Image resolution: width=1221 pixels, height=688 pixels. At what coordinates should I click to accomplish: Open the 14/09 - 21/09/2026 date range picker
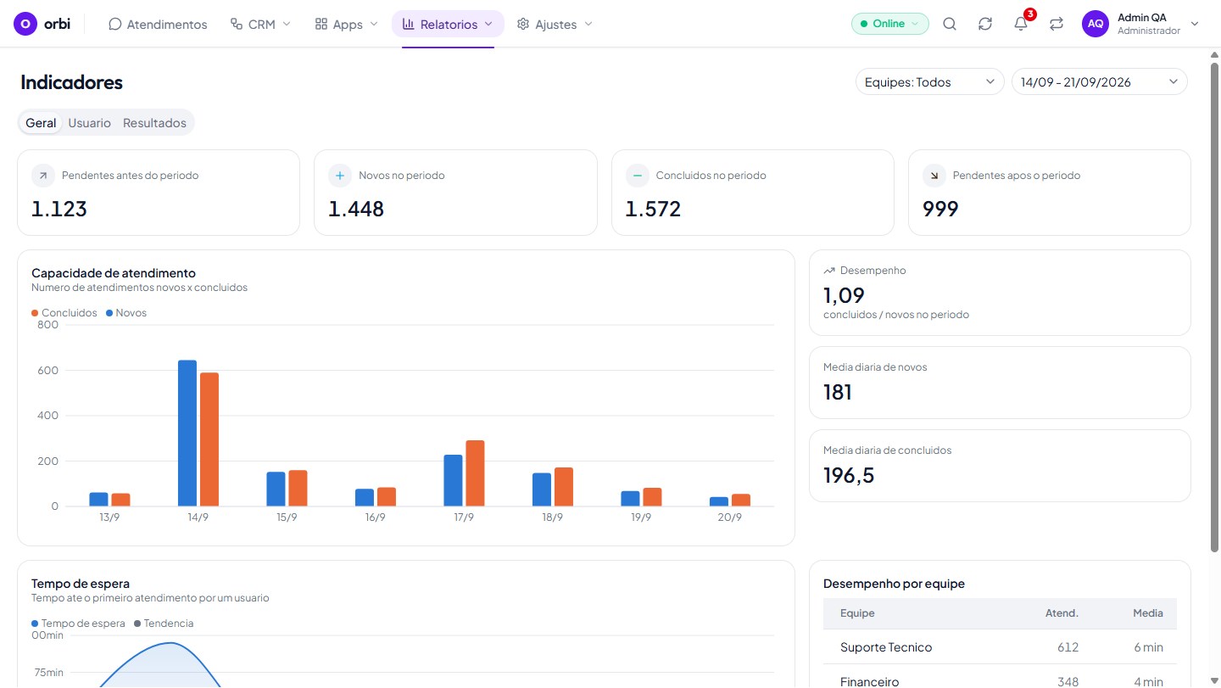[x=1100, y=81]
